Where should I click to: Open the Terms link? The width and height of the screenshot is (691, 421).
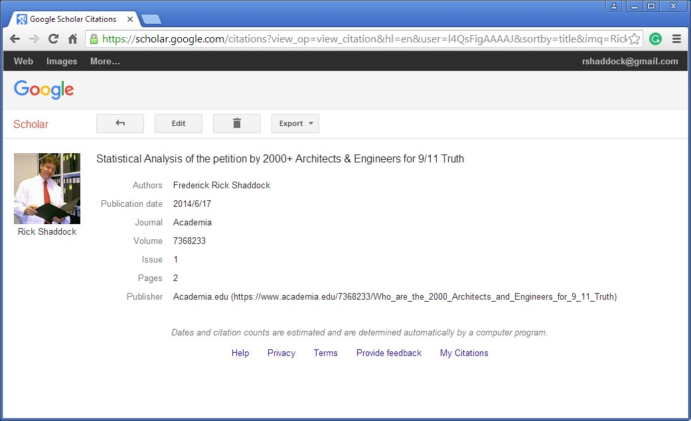[326, 353]
